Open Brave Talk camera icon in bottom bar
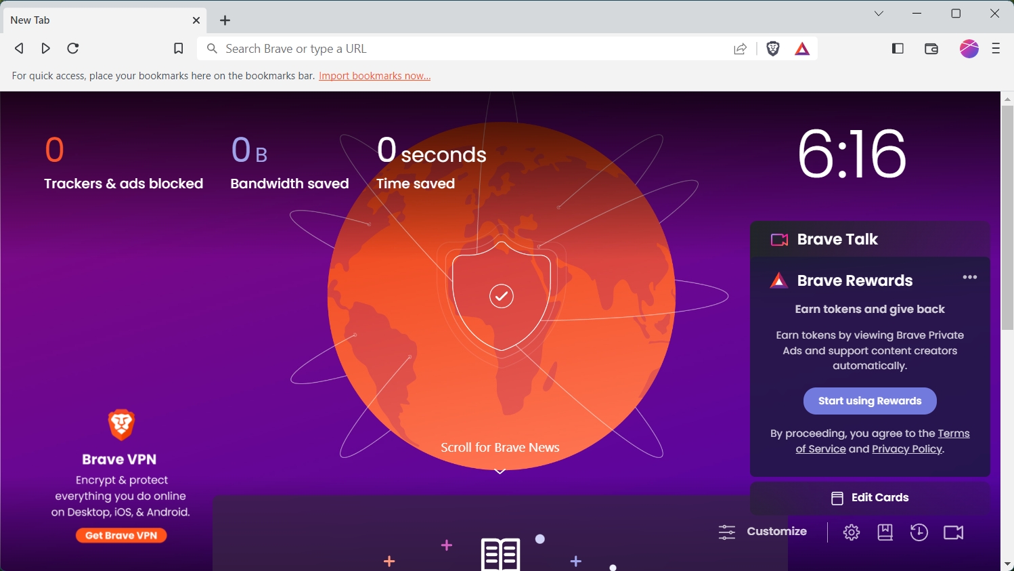Viewport: 1014px width, 571px height. click(954, 532)
